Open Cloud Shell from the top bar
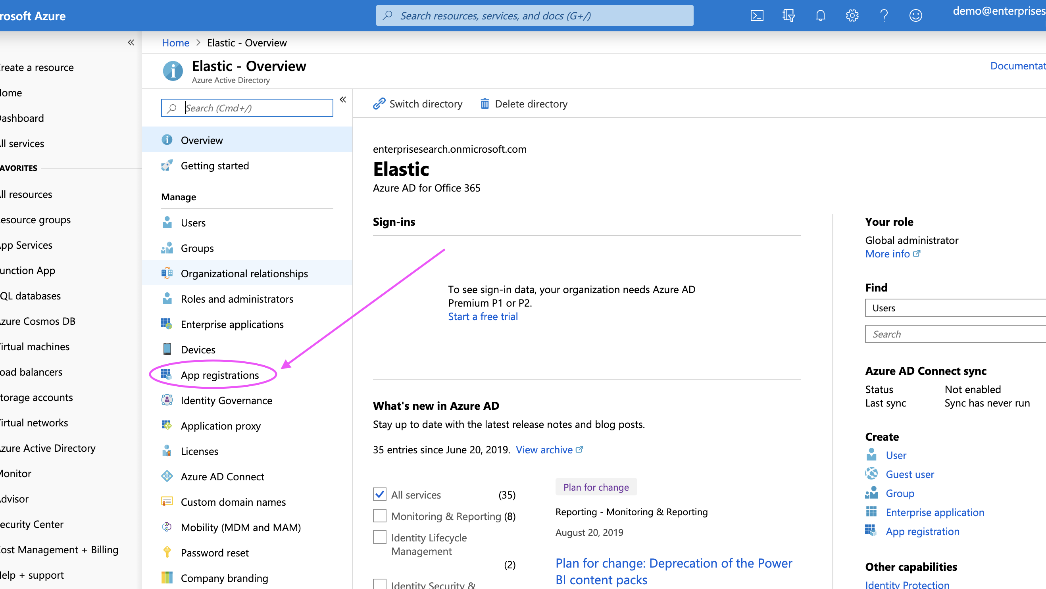The height and width of the screenshot is (589, 1046). click(x=756, y=16)
